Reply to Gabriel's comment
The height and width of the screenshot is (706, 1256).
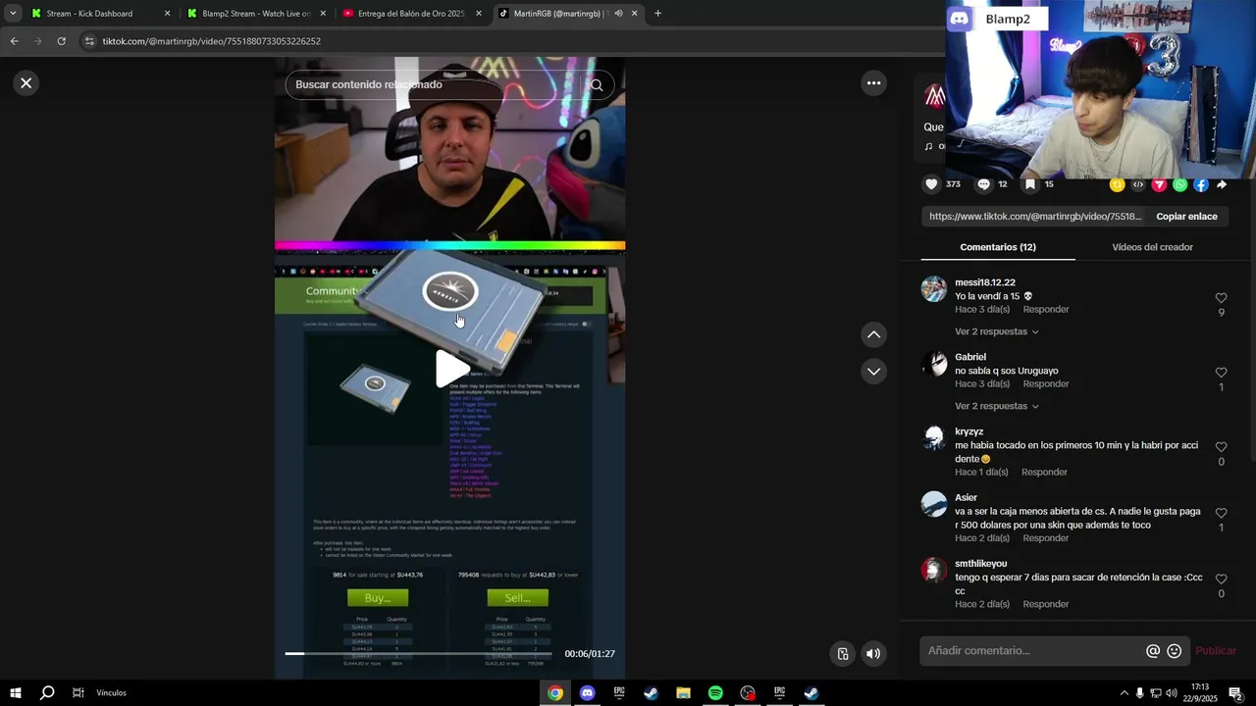(x=1046, y=384)
